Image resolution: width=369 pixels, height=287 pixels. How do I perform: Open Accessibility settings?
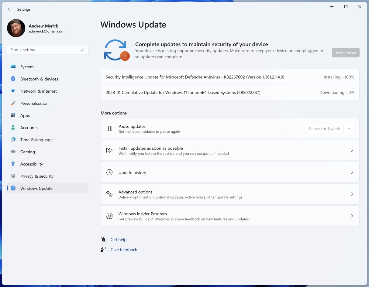click(x=48, y=164)
